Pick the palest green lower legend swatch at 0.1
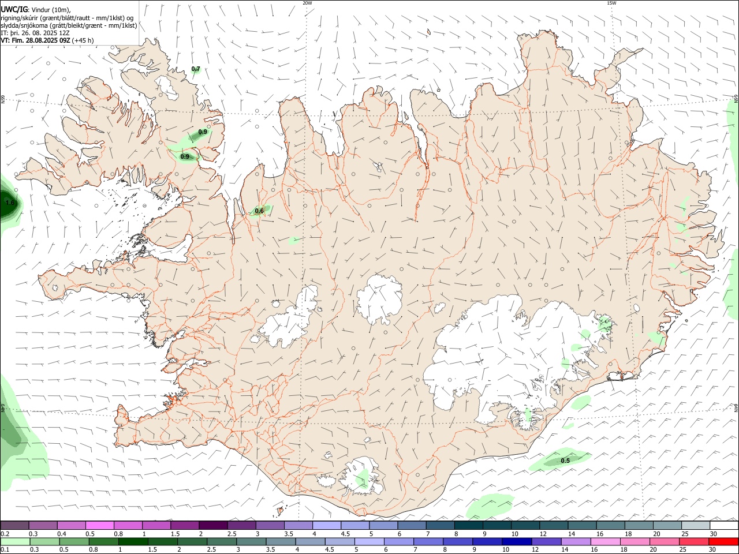739x554 pixels. pyautogui.click(x=15, y=541)
